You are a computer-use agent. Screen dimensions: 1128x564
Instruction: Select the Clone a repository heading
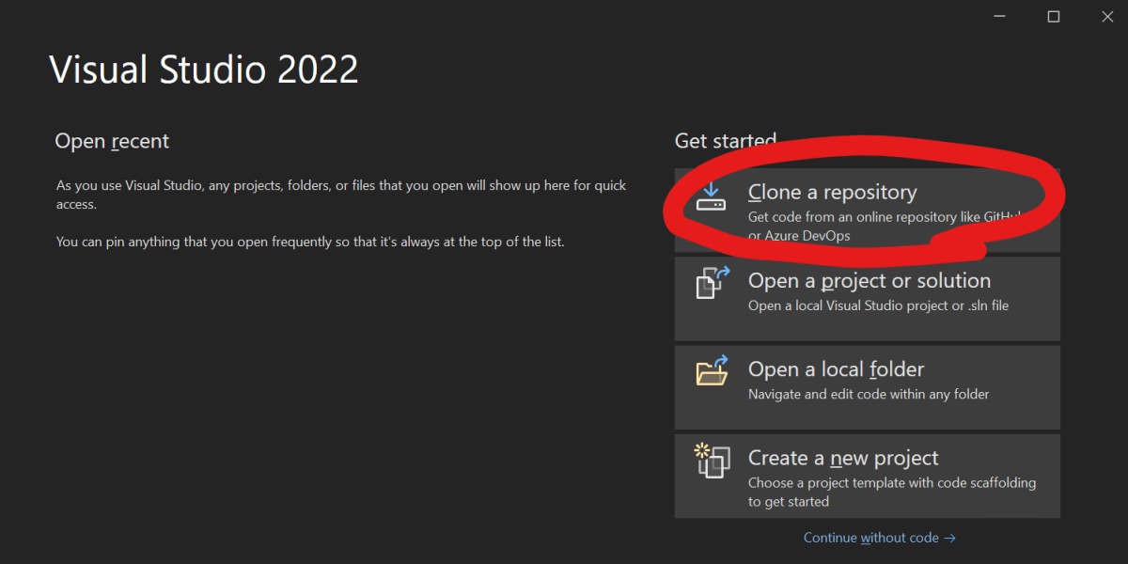click(x=832, y=192)
